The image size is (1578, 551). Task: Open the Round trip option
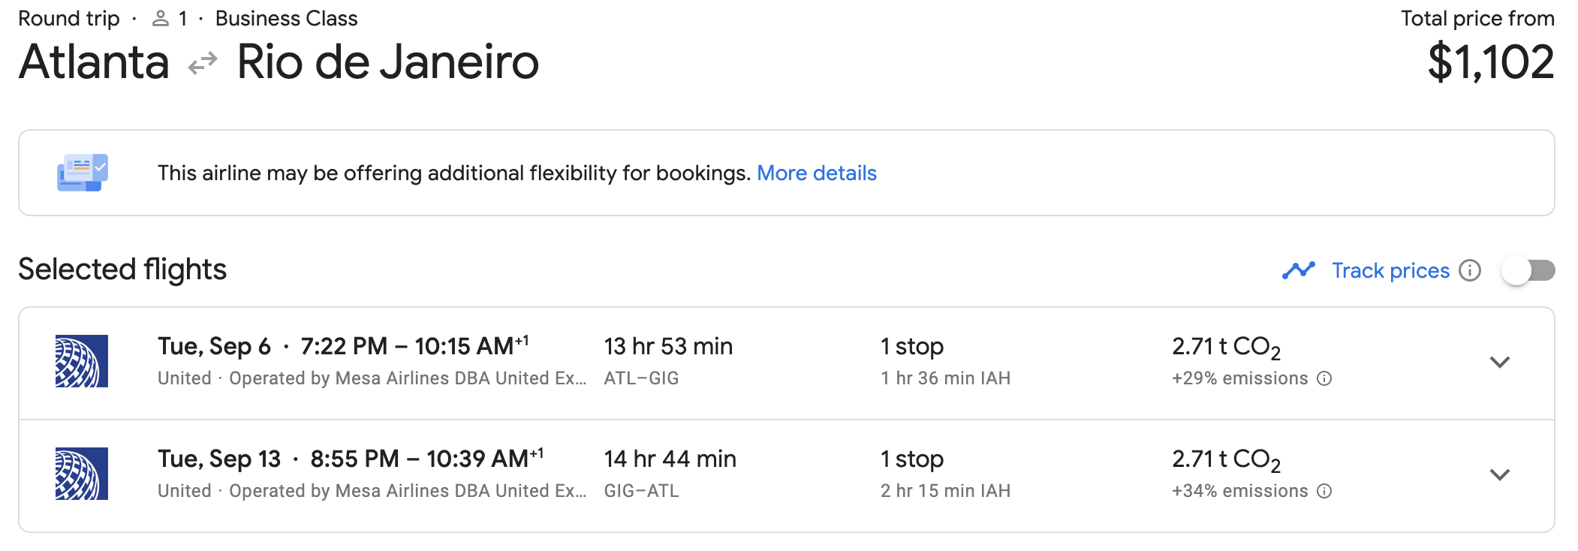point(69,18)
